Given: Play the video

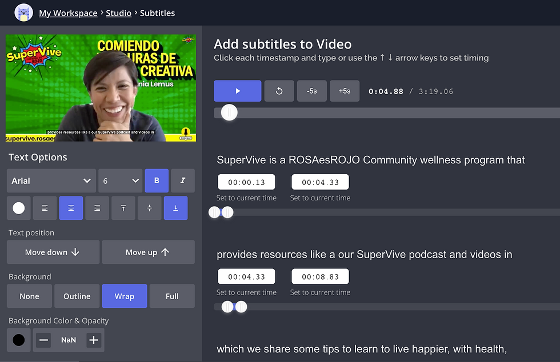Looking at the screenshot, I should pos(238,91).
